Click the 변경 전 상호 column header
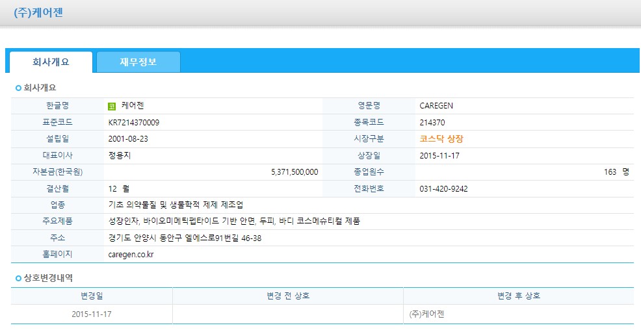 288,296
